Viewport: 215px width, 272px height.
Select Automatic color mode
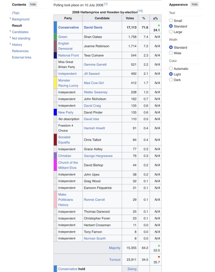pos(171,68)
